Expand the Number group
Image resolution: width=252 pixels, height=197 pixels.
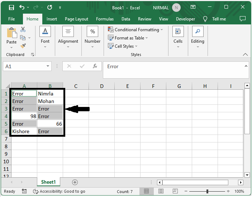coord(92,37)
